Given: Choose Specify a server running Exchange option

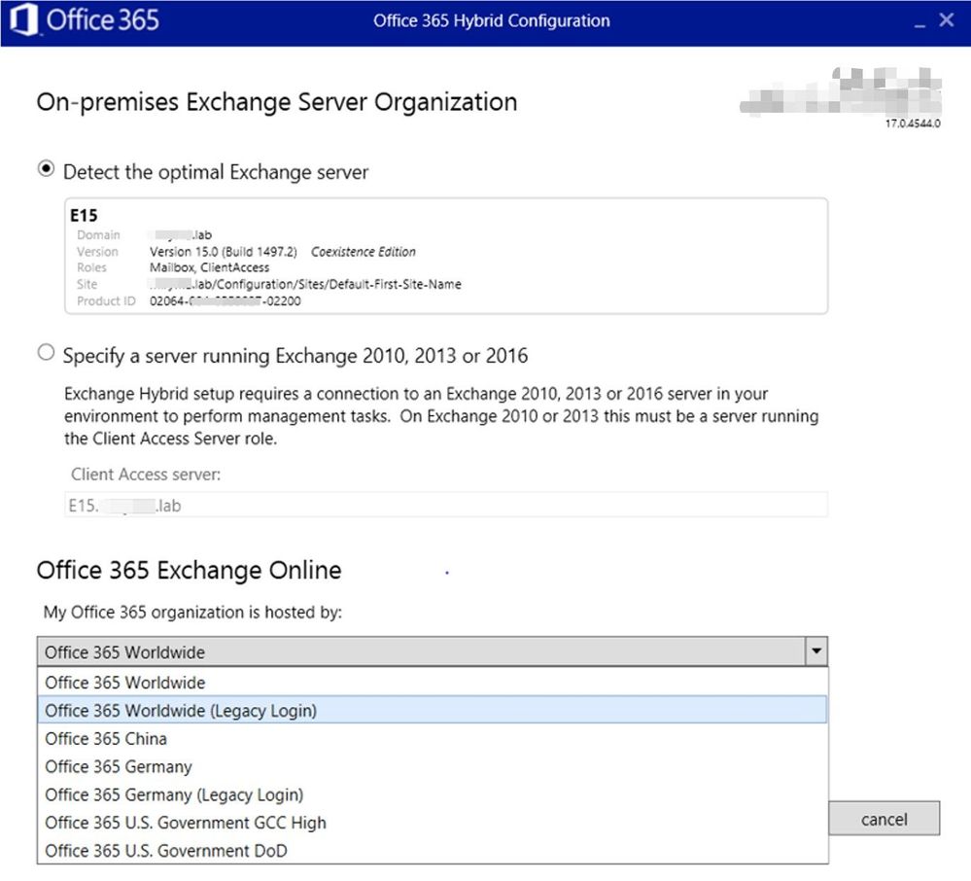Looking at the screenshot, I should (46, 353).
